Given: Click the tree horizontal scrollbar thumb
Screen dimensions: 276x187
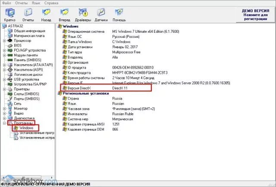Looking at the screenshot, I should 24,178.
